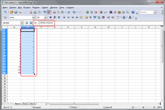The width and height of the screenshot is (165, 110).
Task: Click the formula input line
Action: [x=101, y=23]
